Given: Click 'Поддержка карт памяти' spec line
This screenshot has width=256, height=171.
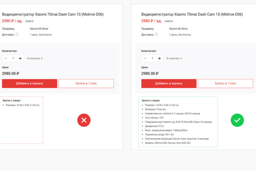Looking at the screenshot, I should pyautogui.click(x=178, y=122).
